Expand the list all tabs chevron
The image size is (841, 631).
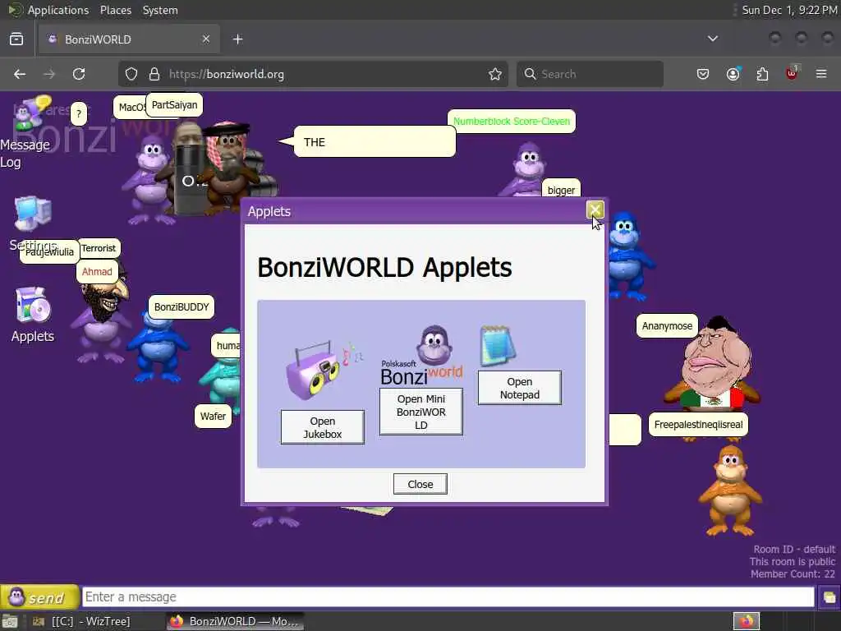coord(713,39)
